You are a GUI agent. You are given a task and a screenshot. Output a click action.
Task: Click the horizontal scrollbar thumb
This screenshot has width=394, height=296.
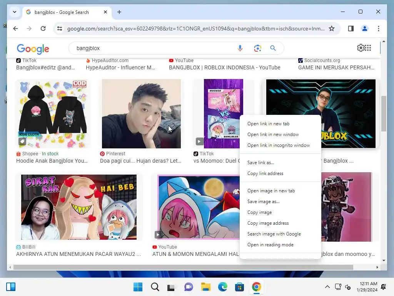[183, 267]
